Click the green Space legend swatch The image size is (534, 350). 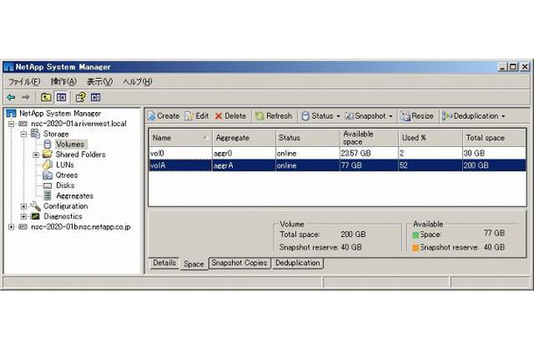click(x=416, y=234)
